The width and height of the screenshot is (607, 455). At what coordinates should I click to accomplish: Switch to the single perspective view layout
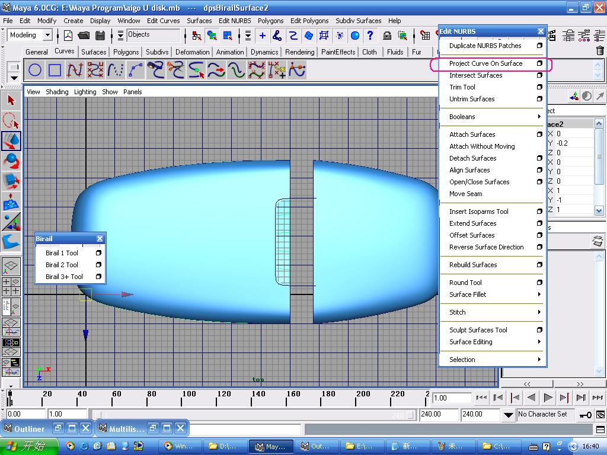[x=11, y=266]
